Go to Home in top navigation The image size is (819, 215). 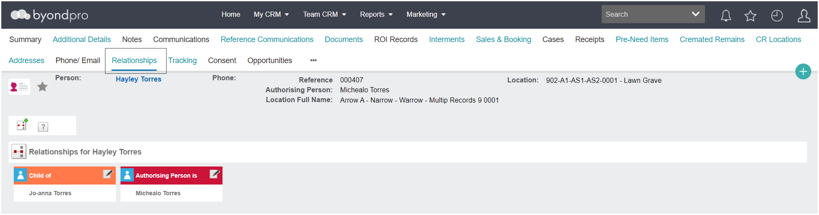click(231, 14)
